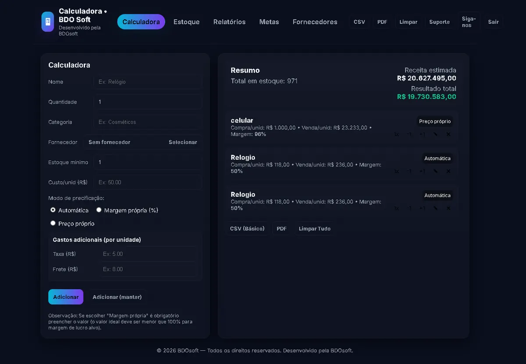Viewport: 526px width, 364px height.
Task: Log out with the Sair button
Action: pos(494,22)
